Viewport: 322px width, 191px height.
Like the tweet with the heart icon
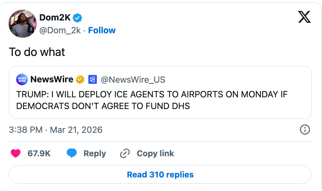coord(15,153)
